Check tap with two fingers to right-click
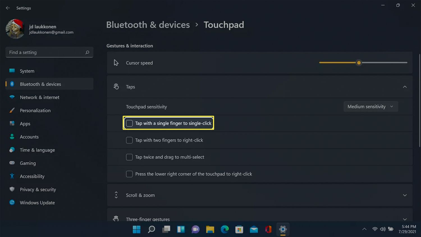421x237 pixels. [x=129, y=140]
